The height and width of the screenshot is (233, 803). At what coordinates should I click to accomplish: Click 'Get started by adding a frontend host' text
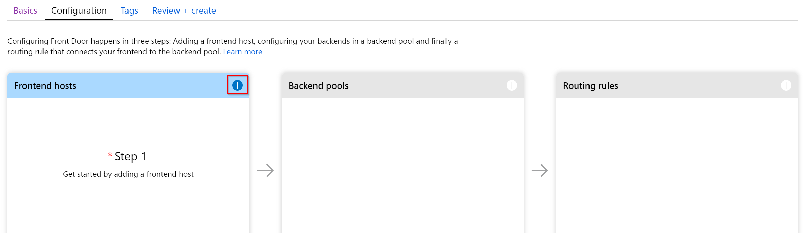coord(128,174)
